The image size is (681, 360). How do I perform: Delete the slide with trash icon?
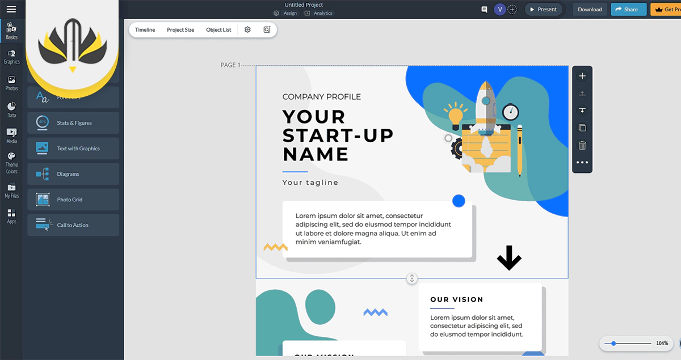click(582, 145)
